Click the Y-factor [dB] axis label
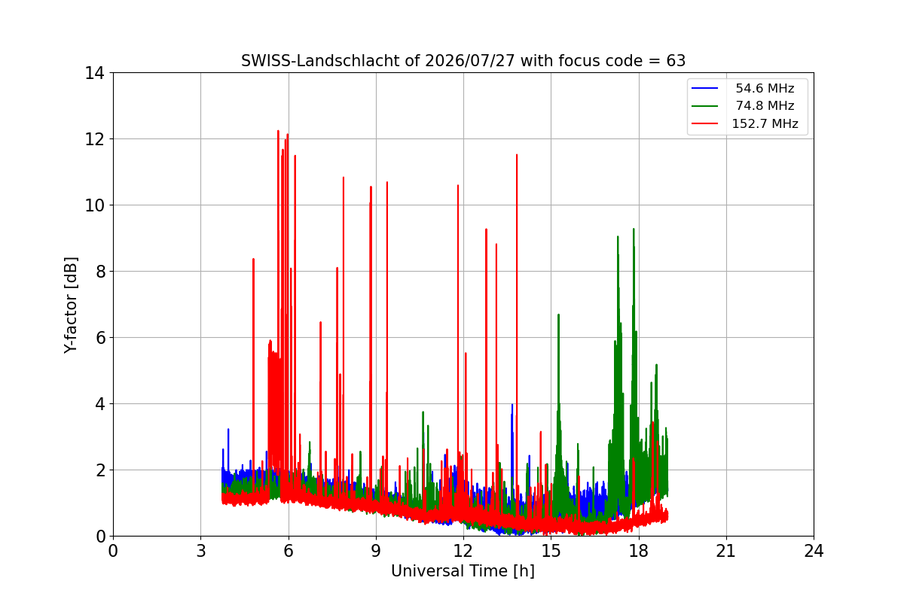 [x=71, y=305]
